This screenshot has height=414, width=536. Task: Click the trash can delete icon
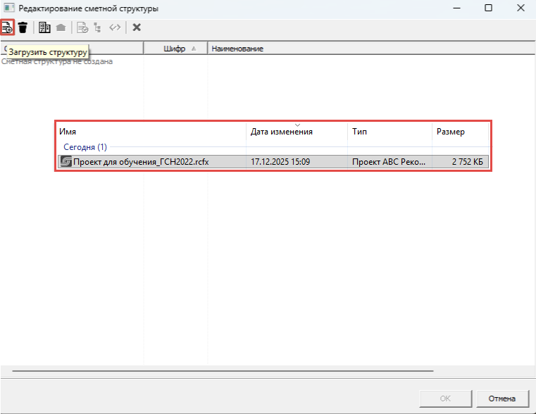tap(23, 27)
